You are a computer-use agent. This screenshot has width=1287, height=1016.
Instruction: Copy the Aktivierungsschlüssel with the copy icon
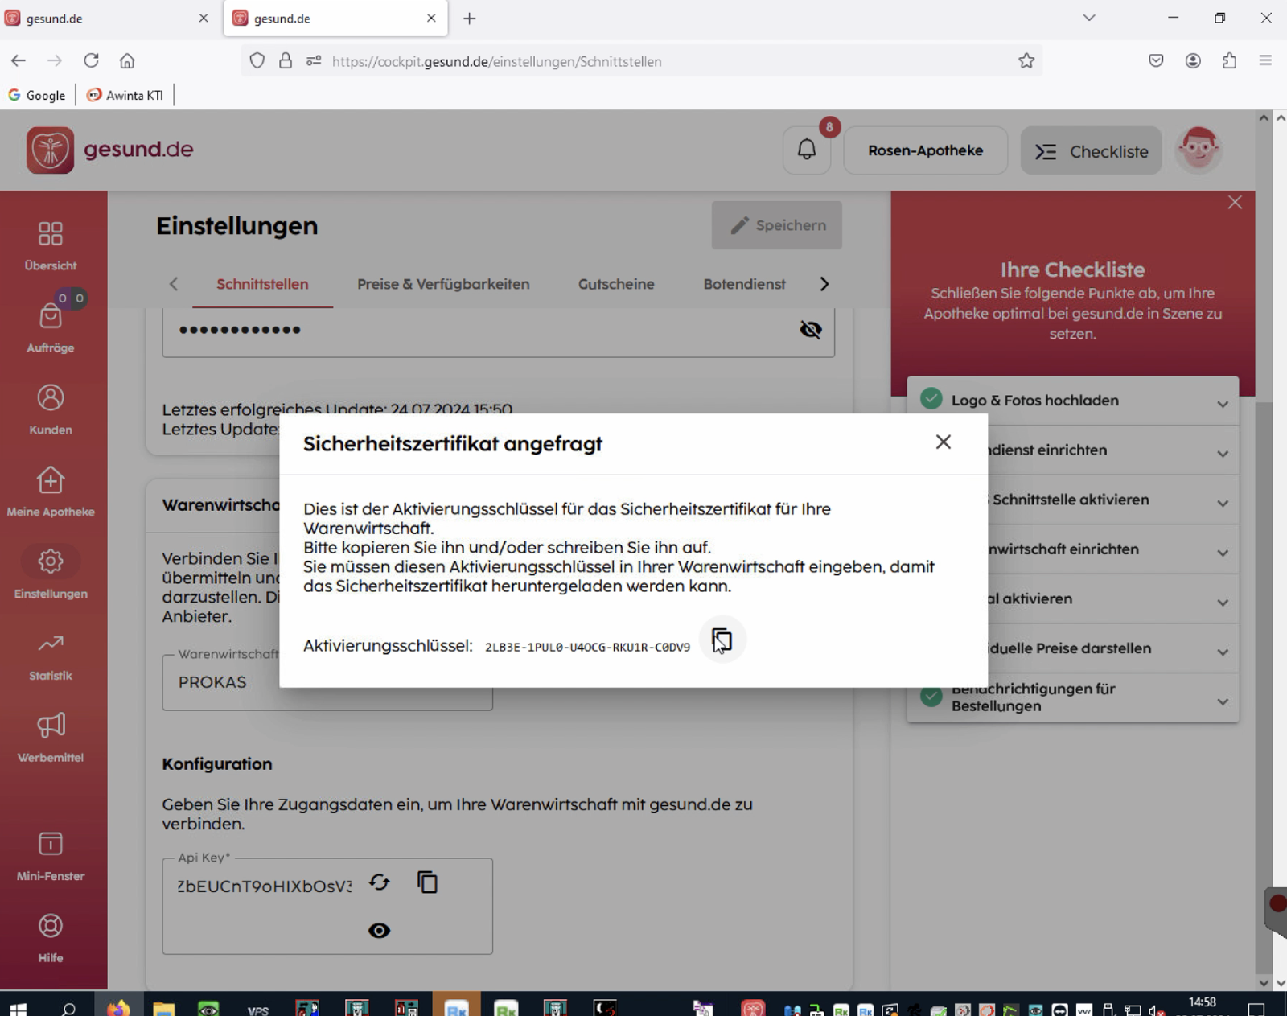pyautogui.click(x=722, y=640)
